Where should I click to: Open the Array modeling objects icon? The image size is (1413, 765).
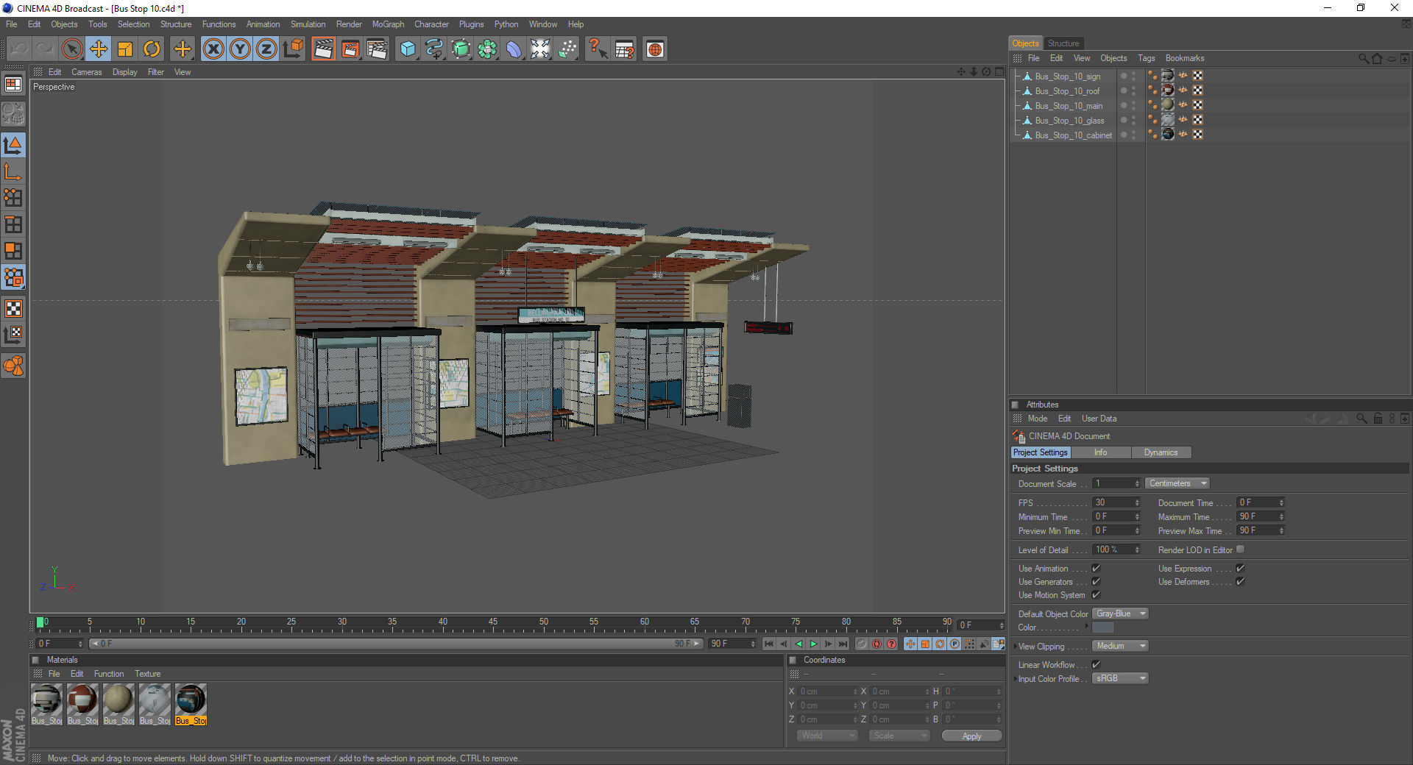(x=487, y=49)
